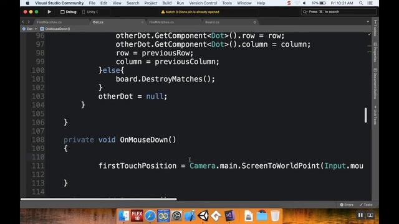399x224 pixels.
Task: Click the red S menu bar icon
Action: coord(289,3)
